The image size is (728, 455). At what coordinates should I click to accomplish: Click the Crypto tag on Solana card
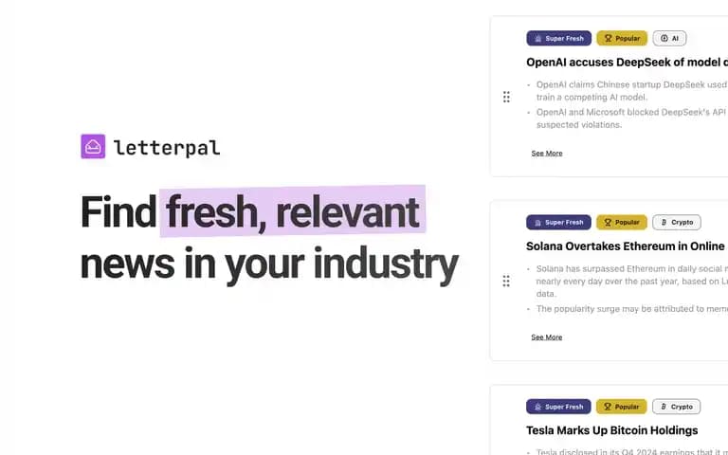click(x=677, y=223)
